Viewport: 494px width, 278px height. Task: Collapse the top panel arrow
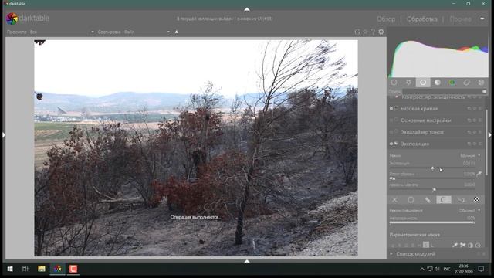pos(247,9)
